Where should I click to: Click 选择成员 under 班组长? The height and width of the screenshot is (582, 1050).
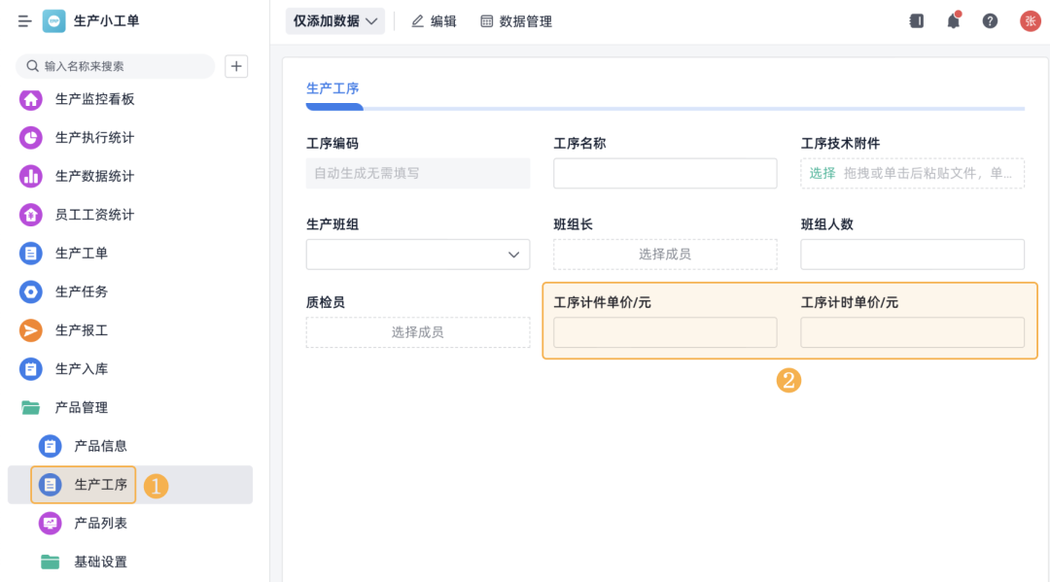tap(665, 255)
